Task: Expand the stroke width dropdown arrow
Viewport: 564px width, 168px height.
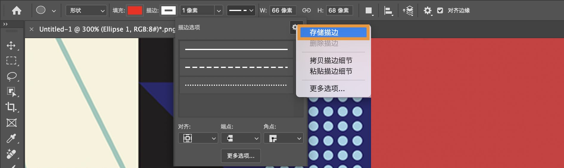Action: click(219, 11)
